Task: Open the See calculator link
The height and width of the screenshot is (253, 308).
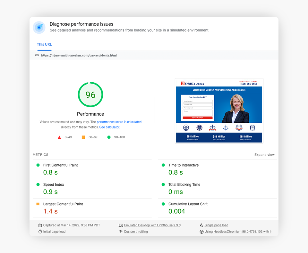Action: pyautogui.click(x=109, y=127)
